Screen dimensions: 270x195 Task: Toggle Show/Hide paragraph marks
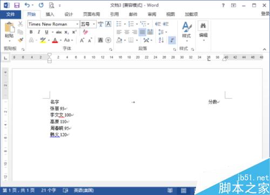(x=172, y=40)
